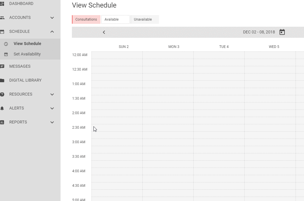Collapse the Schedule submenu chevron

click(x=52, y=32)
